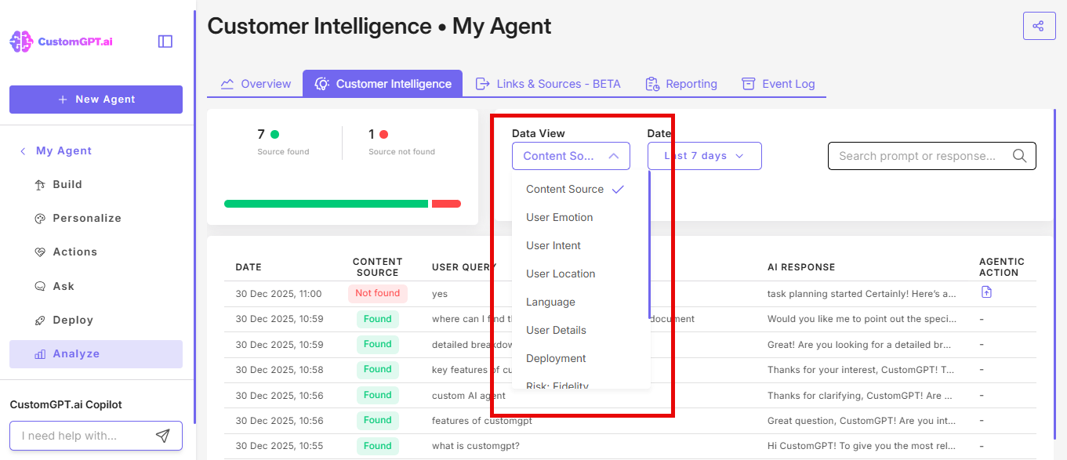Click red source not found bar segment
The image size is (1067, 460).
click(x=446, y=204)
